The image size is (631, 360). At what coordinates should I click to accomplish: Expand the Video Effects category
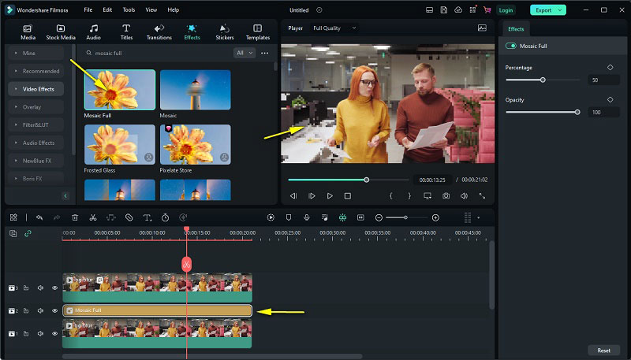[35, 89]
